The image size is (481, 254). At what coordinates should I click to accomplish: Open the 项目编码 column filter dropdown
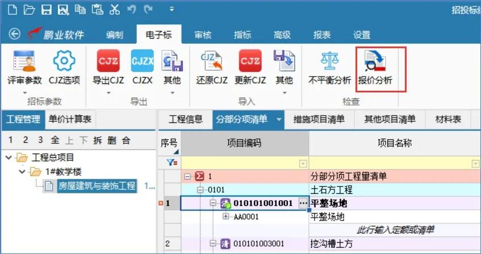tap(303, 163)
